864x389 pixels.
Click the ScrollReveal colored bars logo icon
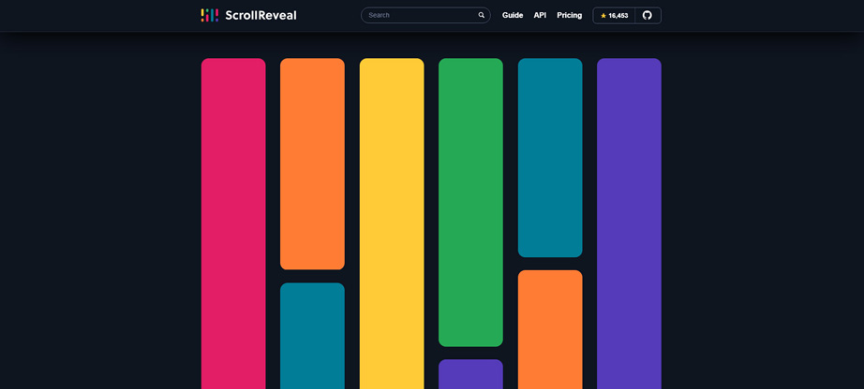tap(209, 15)
